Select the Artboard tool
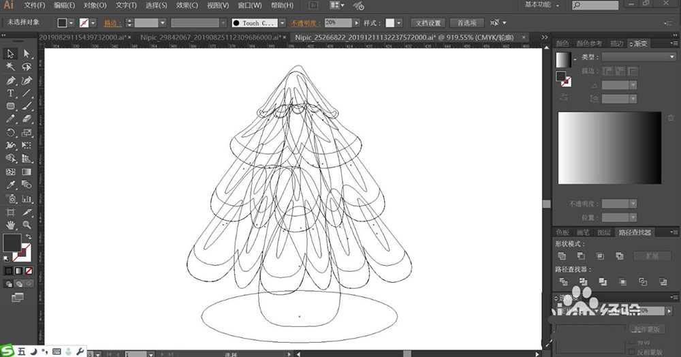The width and height of the screenshot is (681, 357). tap(10, 213)
